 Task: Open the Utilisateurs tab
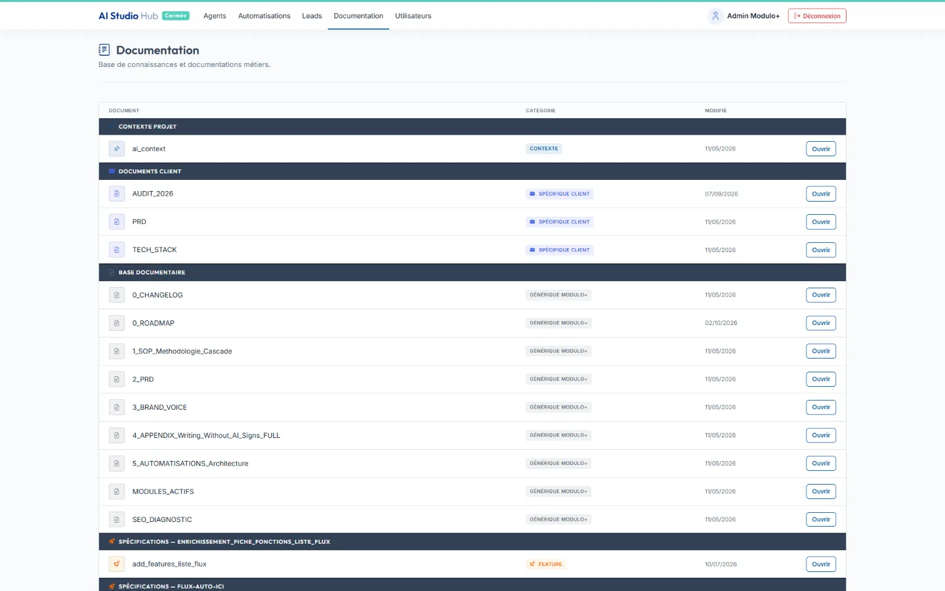tap(413, 16)
